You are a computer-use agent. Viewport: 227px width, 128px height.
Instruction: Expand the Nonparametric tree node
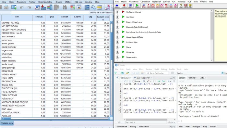pos(117,57)
